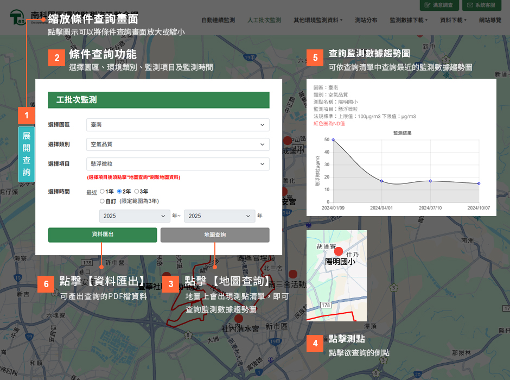Open the 選擇園區 dropdown showing 臺南
Image resolution: width=510 pixels, height=380 pixels.
point(177,125)
